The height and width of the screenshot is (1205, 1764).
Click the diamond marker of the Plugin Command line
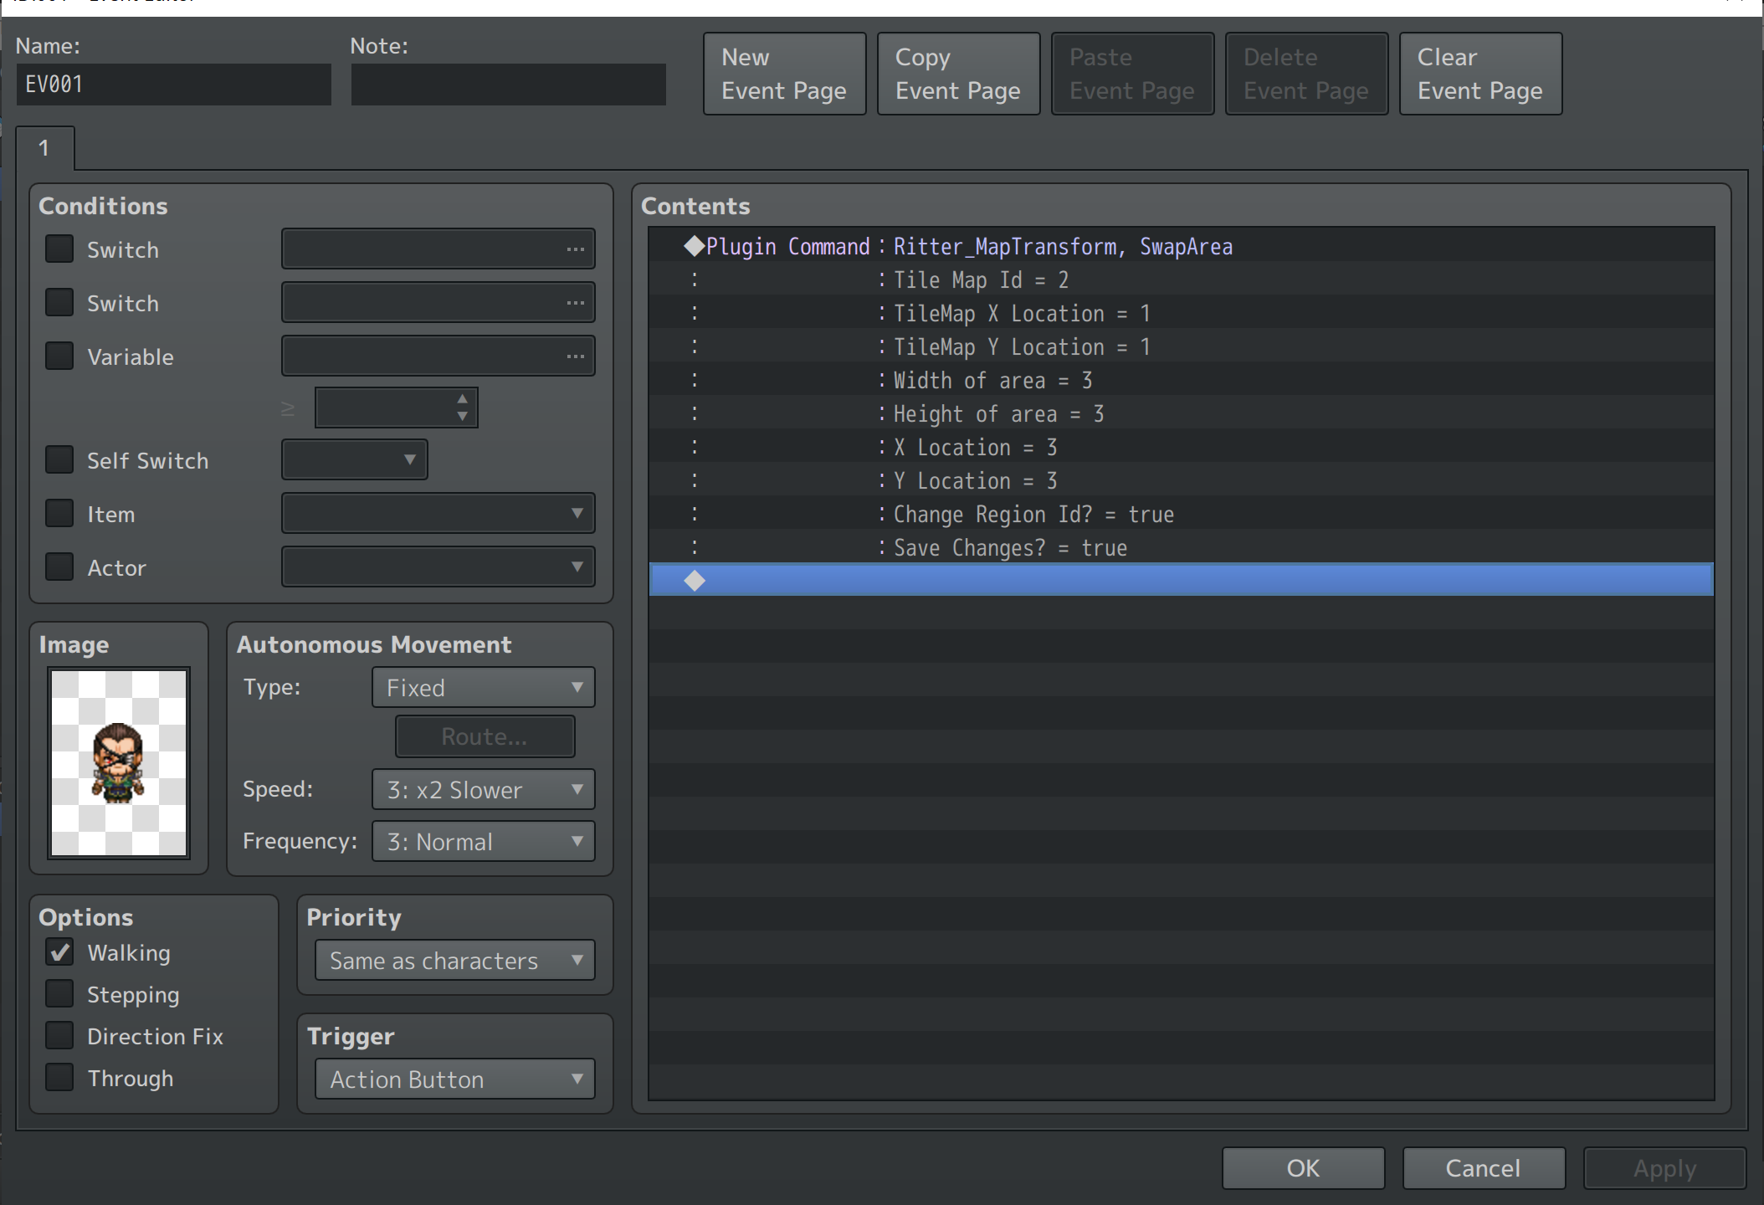(694, 246)
